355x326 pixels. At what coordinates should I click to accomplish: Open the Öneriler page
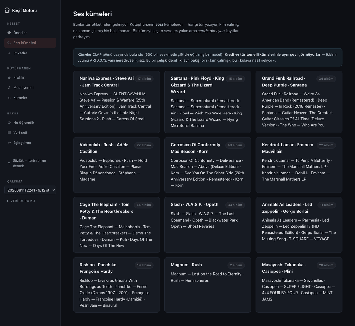(x=30, y=33)
